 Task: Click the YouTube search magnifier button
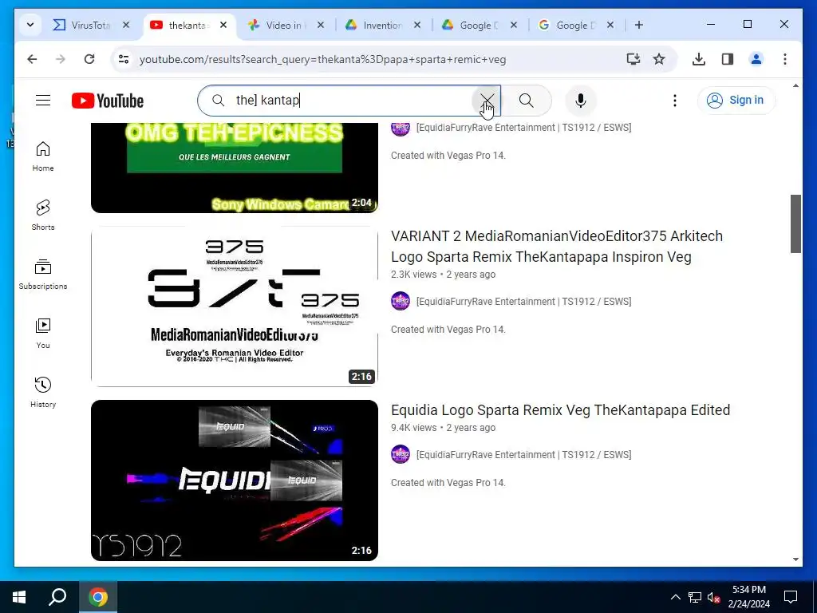click(527, 100)
